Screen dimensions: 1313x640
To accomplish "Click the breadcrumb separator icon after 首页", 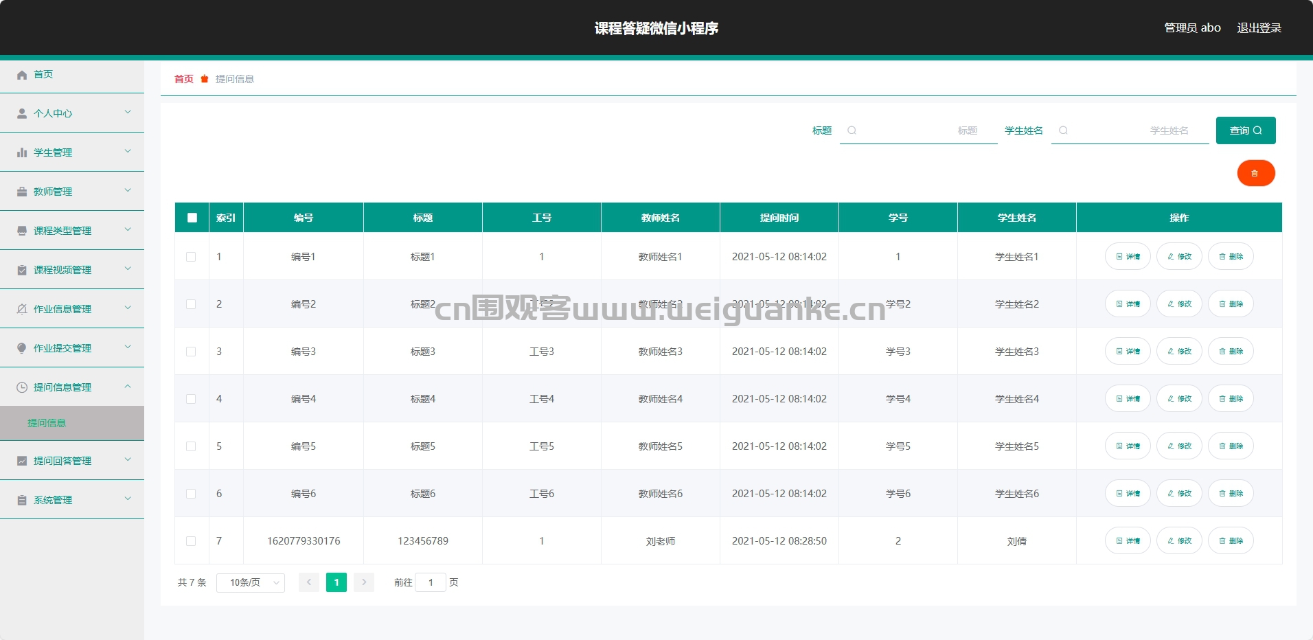I will tap(205, 79).
